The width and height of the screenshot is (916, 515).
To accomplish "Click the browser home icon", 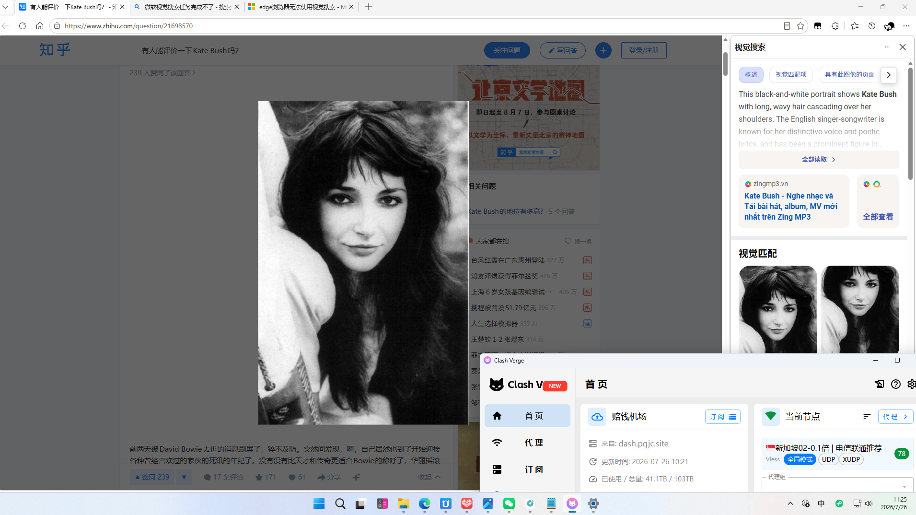I will [40, 26].
